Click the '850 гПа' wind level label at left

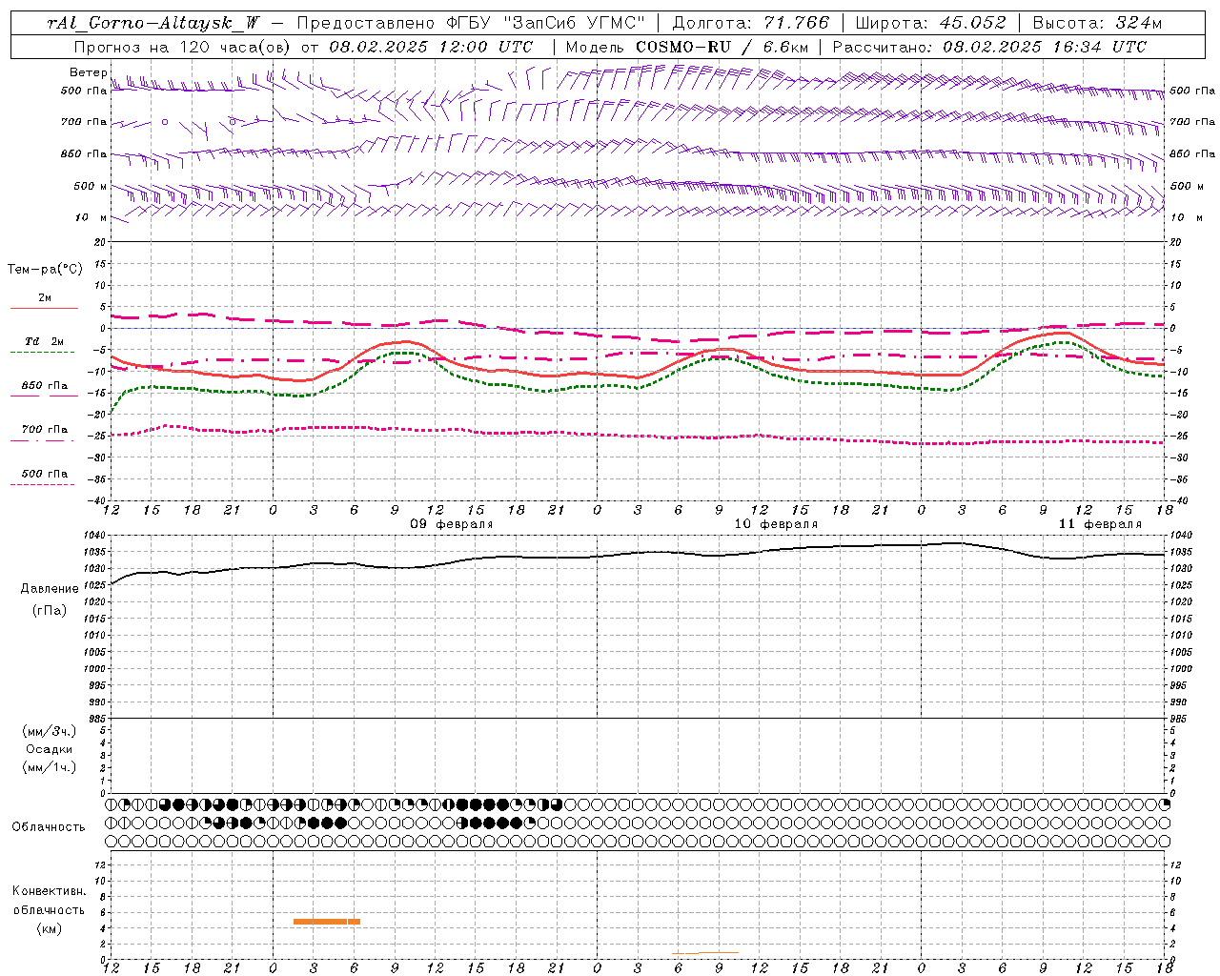pos(84,153)
